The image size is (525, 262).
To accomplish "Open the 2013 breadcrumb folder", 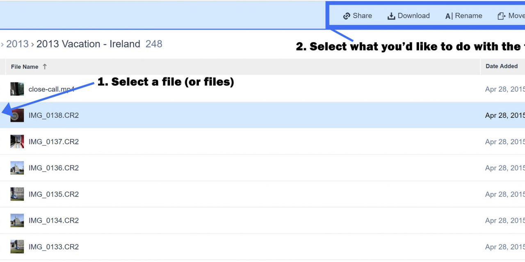I will [17, 44].
